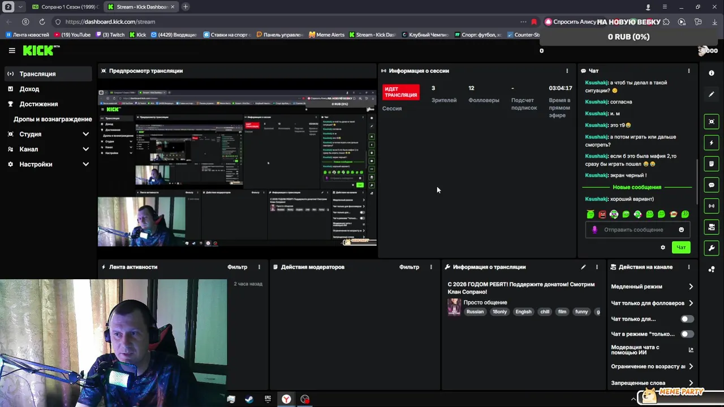Open the Meme Alerts bookmark

(x=326, y=34)
